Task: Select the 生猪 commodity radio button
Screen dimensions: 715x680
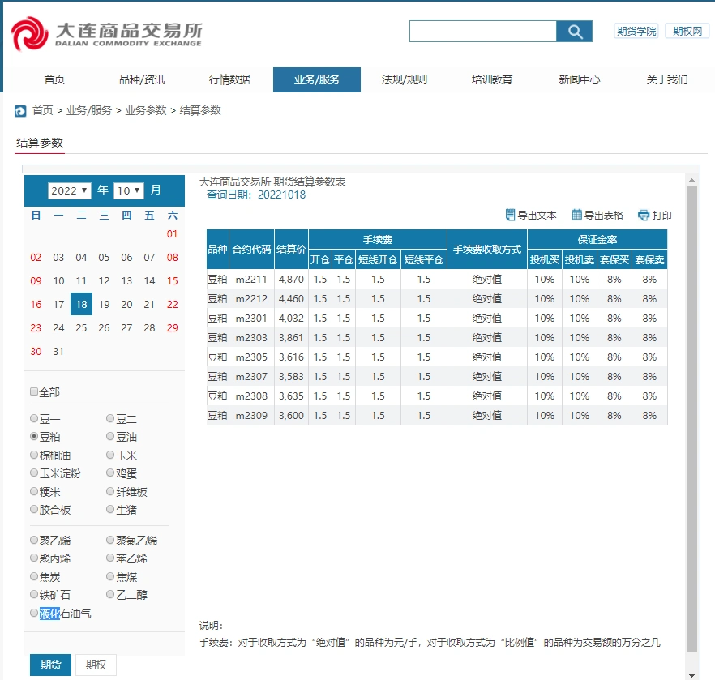Action: pyautogui.click(x=109, y=510)
